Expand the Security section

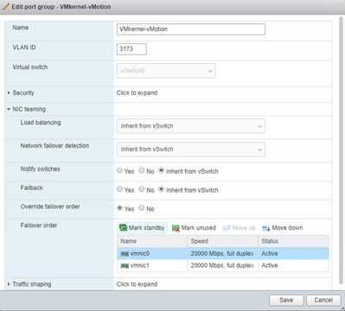9,92
